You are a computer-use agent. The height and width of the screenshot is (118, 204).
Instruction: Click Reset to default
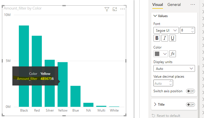coord(168,115)
